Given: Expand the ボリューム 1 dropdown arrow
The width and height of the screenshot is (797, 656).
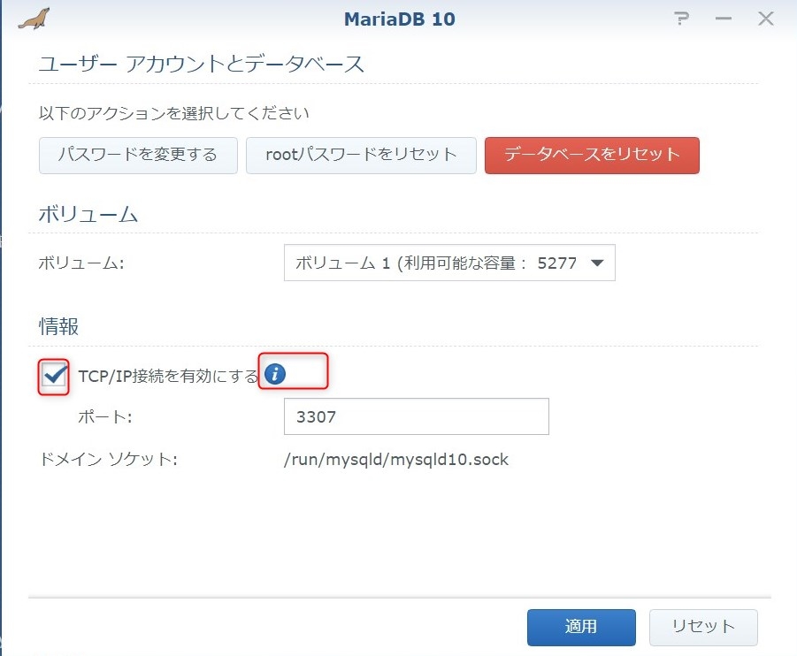Looking at the screenshot, I should [x=596, y=263].
